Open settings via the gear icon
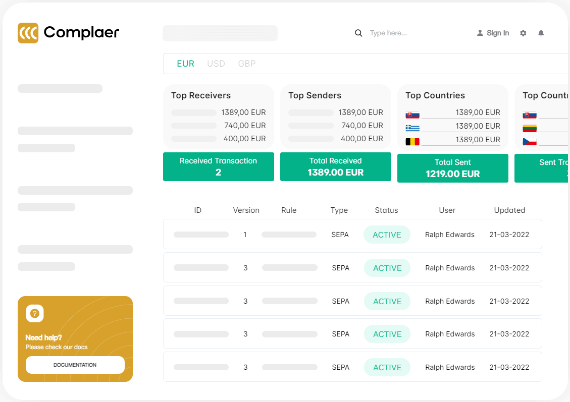 tap(523, 33)
